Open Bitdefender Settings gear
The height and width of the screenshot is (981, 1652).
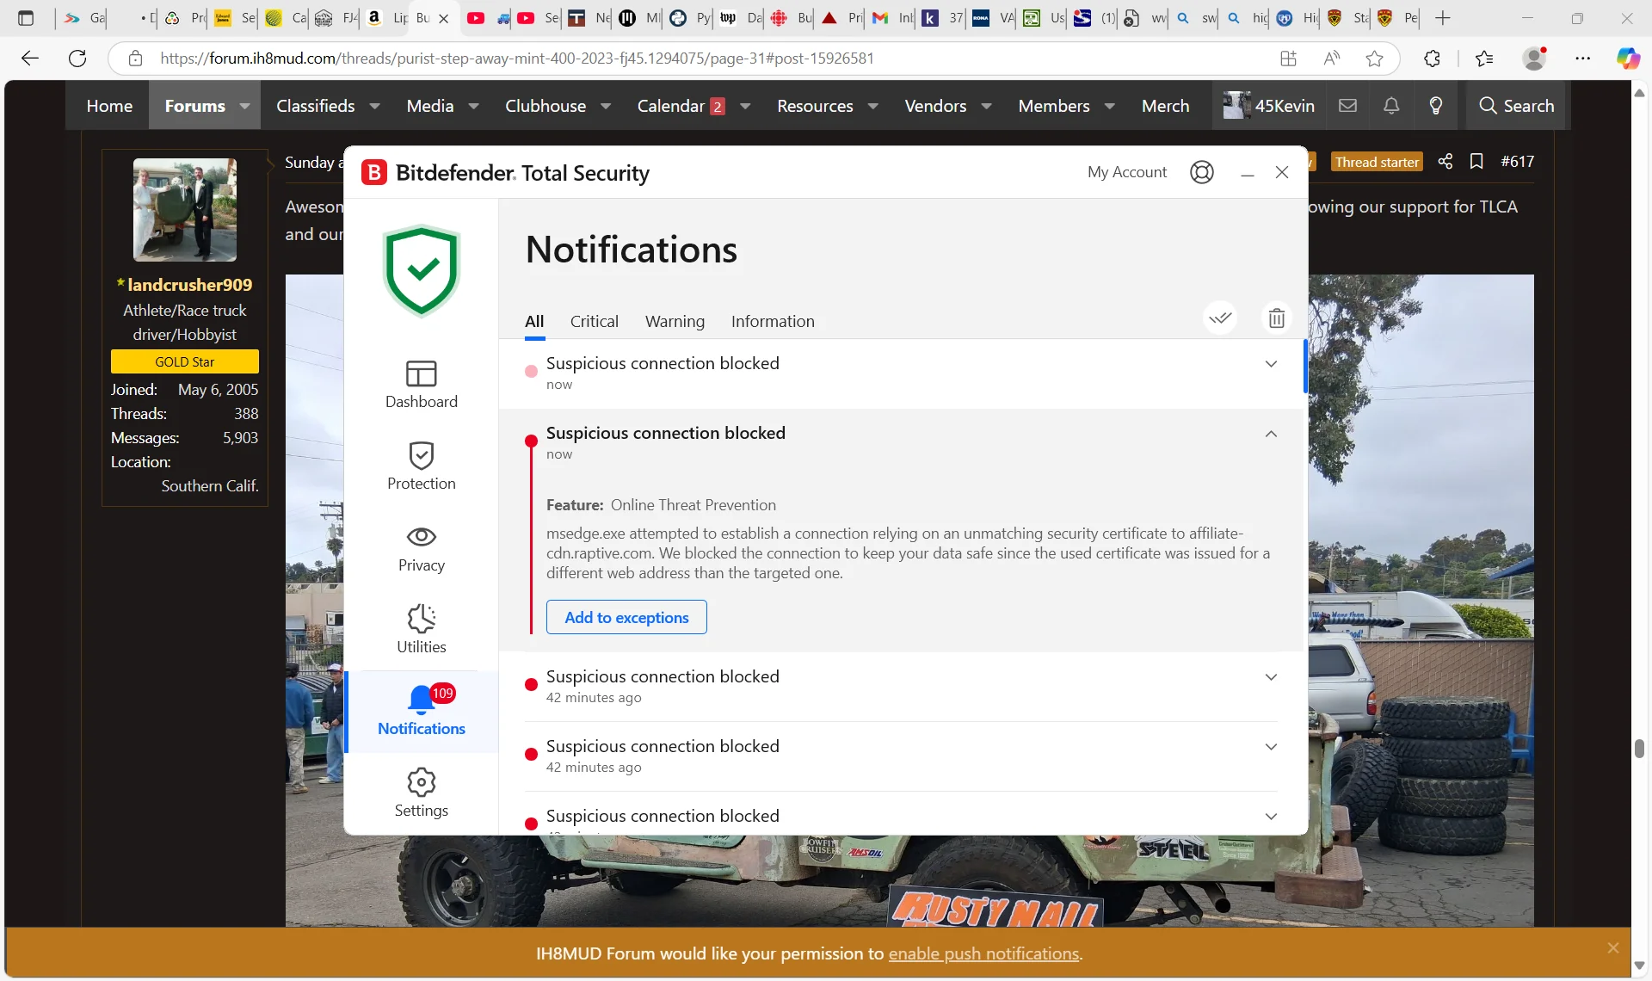click(421, 793)
